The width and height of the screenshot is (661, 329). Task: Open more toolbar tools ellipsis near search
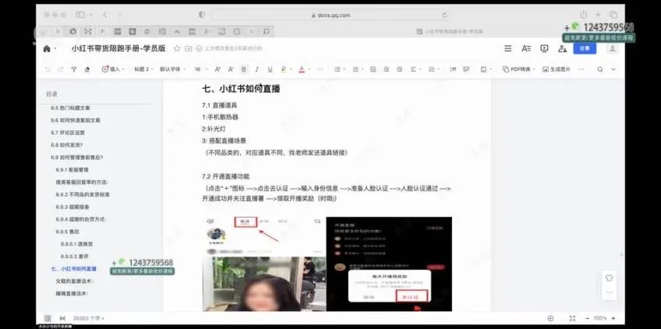point(581,69)
